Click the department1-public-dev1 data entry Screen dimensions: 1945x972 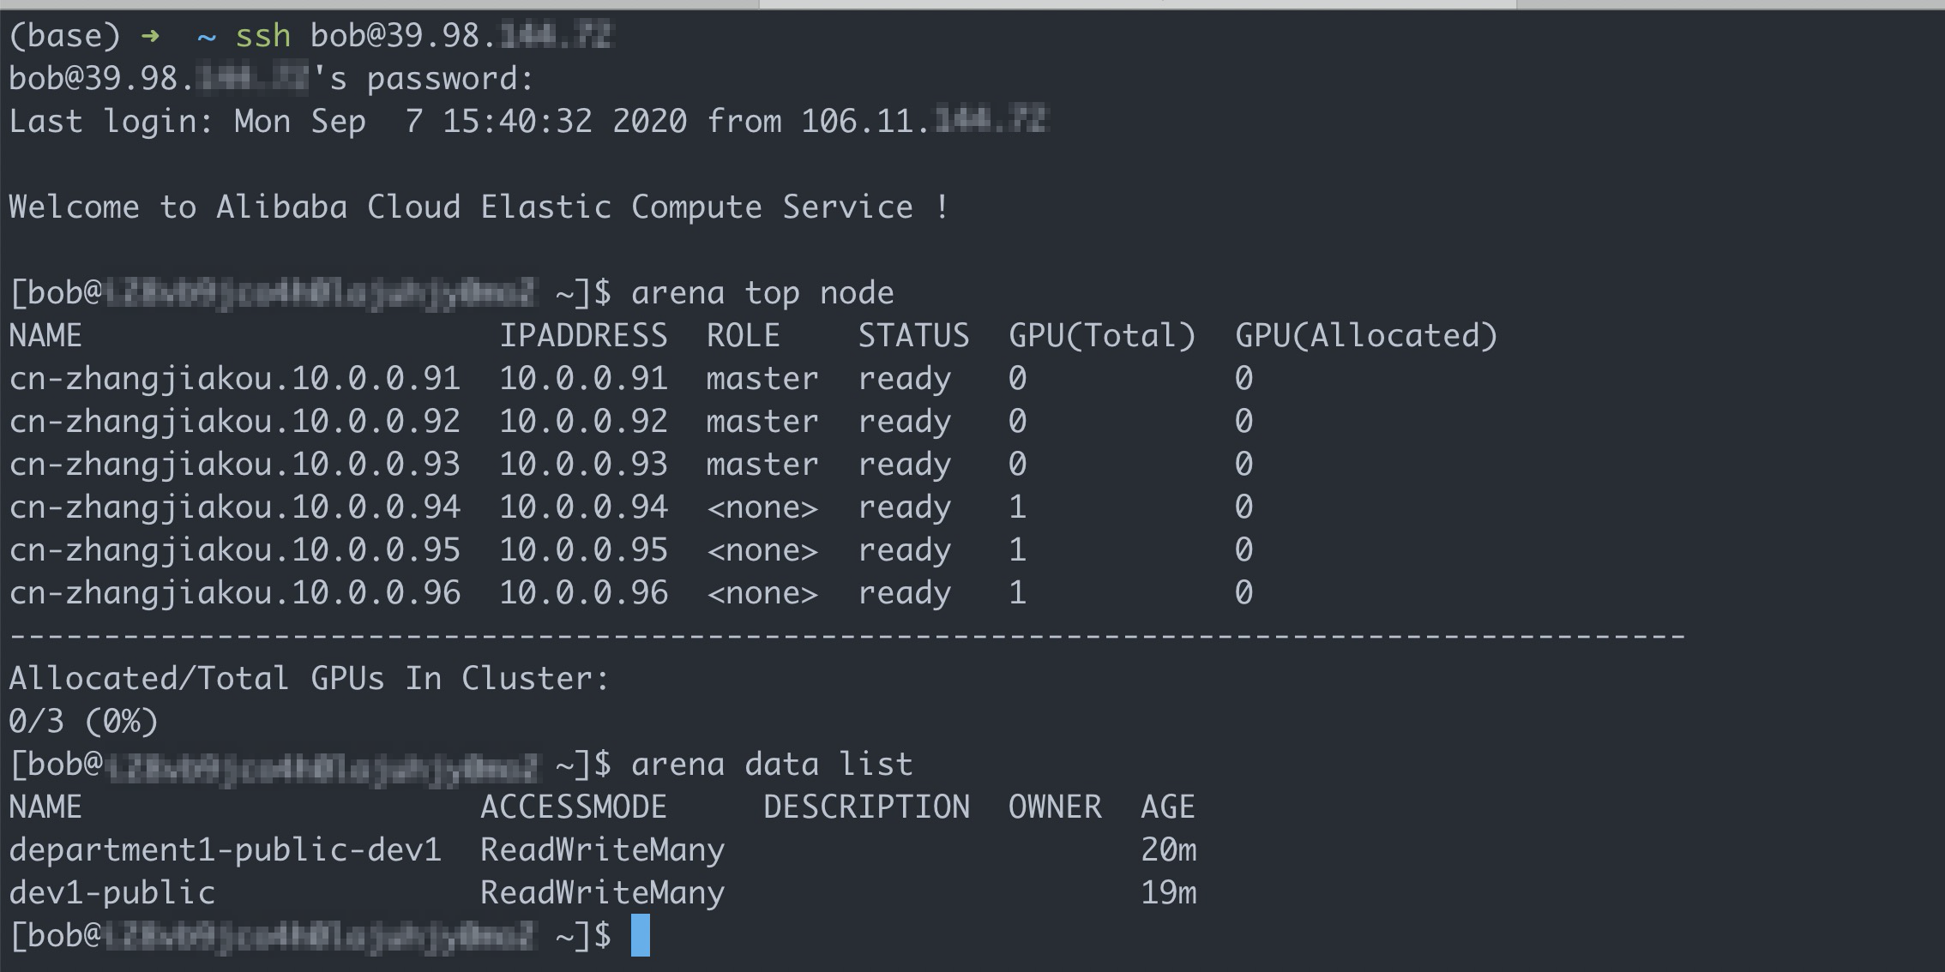[x=225, y=850]
